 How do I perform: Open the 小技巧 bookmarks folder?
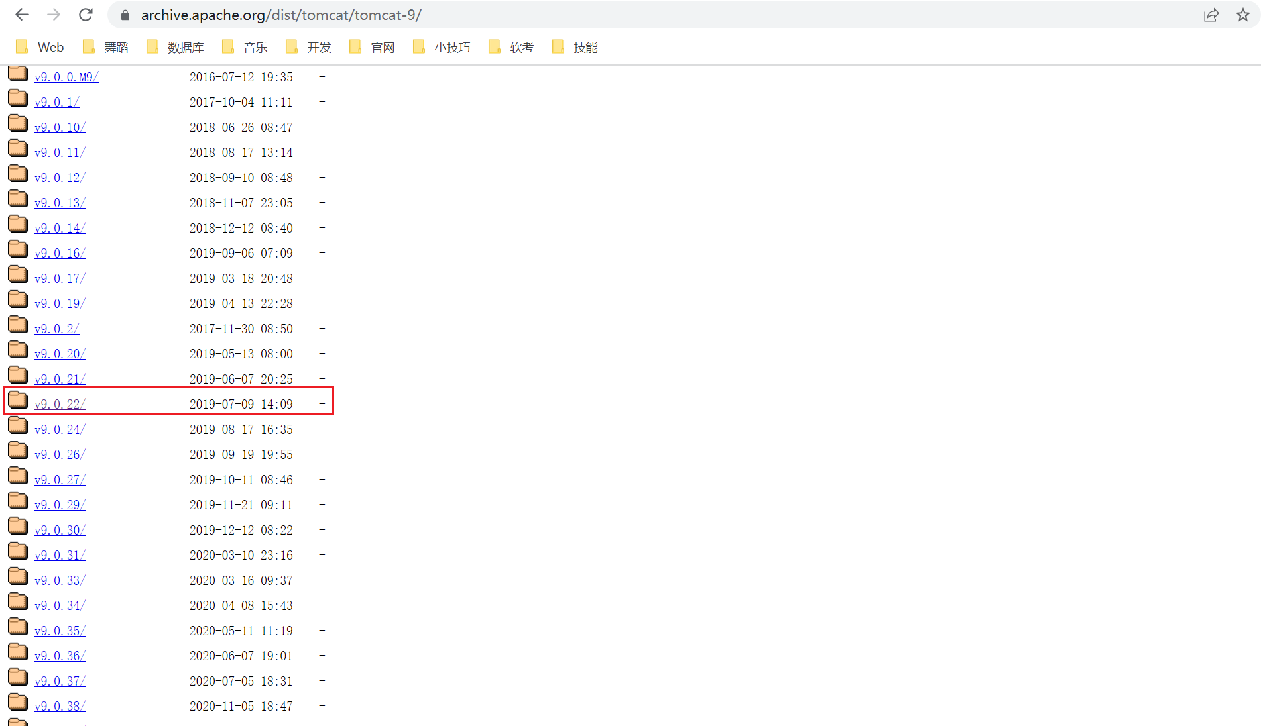442,47
